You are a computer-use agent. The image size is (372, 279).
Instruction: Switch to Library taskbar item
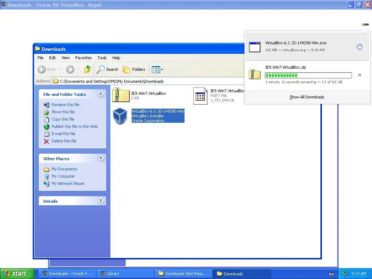125,274
